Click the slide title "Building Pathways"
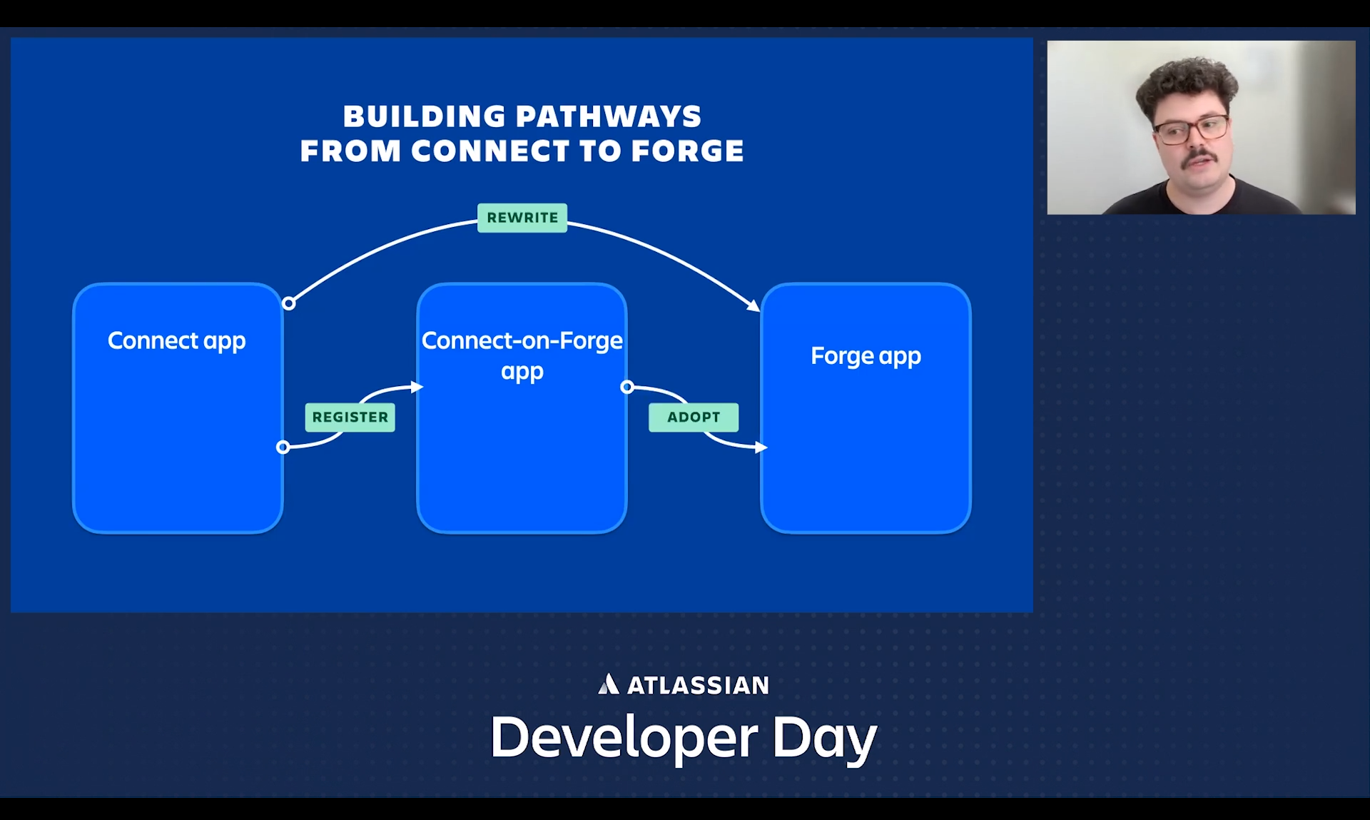 522,116
